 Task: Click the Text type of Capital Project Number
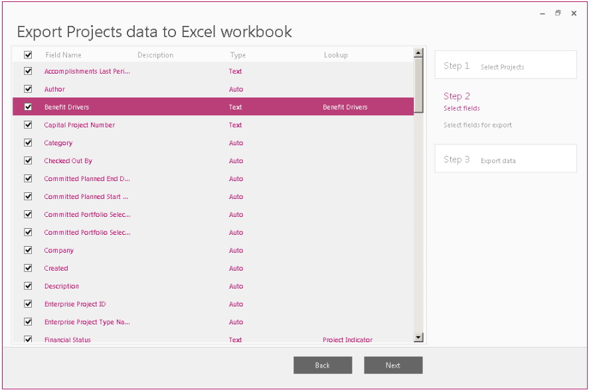236,125
